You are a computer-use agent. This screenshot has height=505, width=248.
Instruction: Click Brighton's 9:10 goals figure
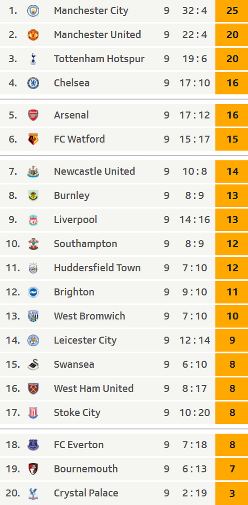click(x=195, y=292)
